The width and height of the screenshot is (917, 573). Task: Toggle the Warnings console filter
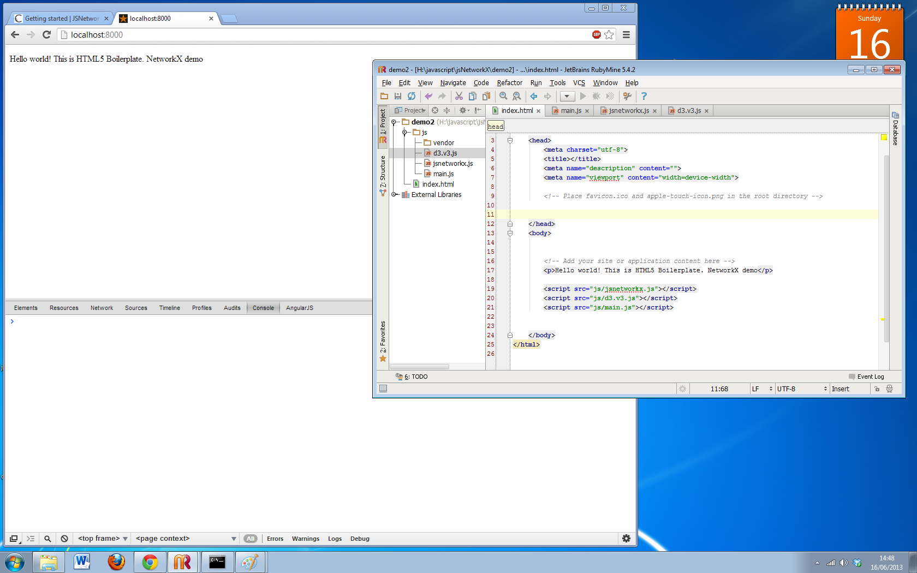pos(306,539)
